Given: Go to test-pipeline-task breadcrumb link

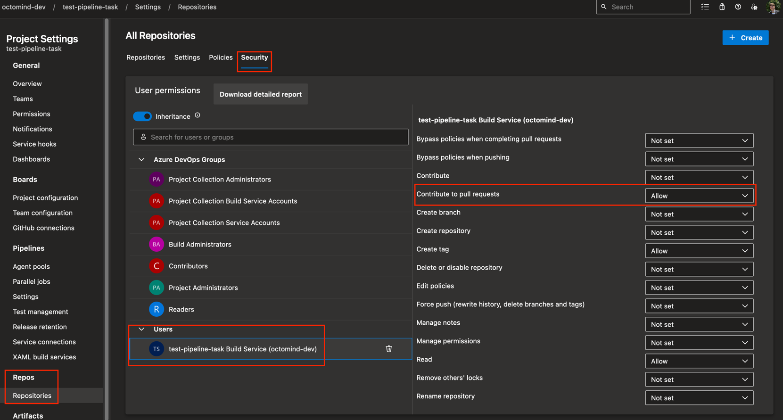Looking at the screenshot, I should click(91, 7).
